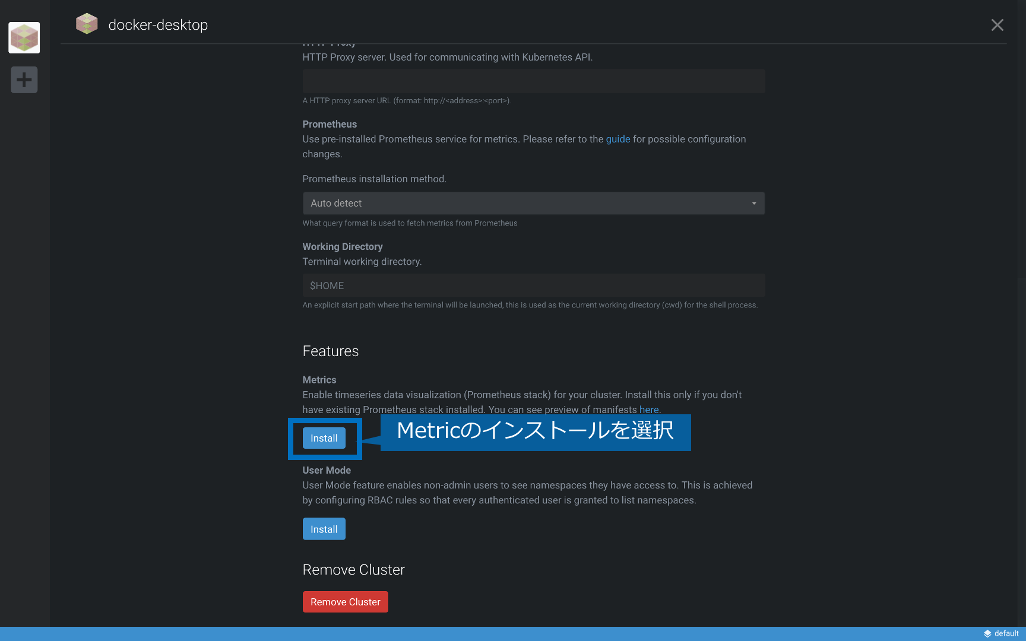Click the 'Metrics' feature label

point(319,380)
